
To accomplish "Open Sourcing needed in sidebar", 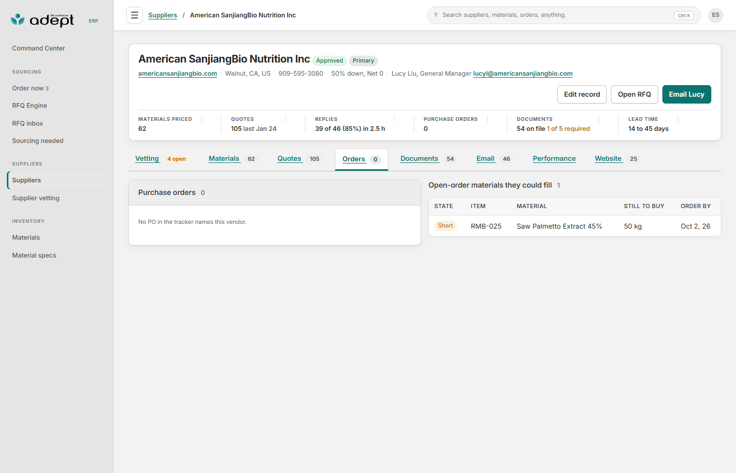I will click(x=57, y=141).
